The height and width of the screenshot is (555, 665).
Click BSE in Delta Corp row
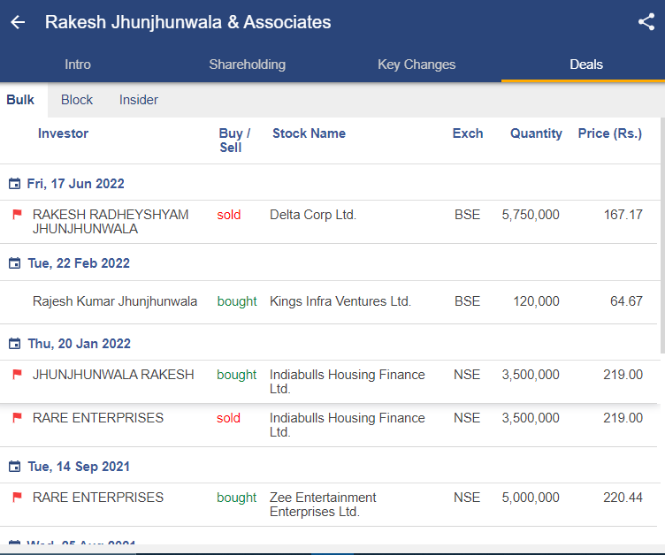(468, 215)
